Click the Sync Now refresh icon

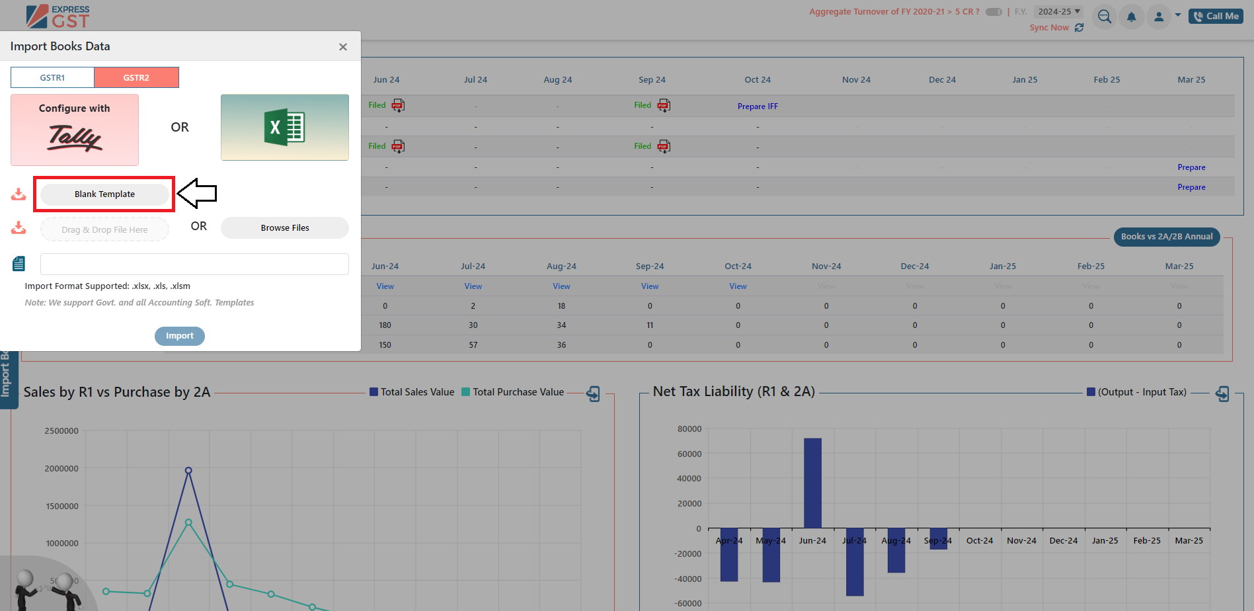(x=1079, y=28)
